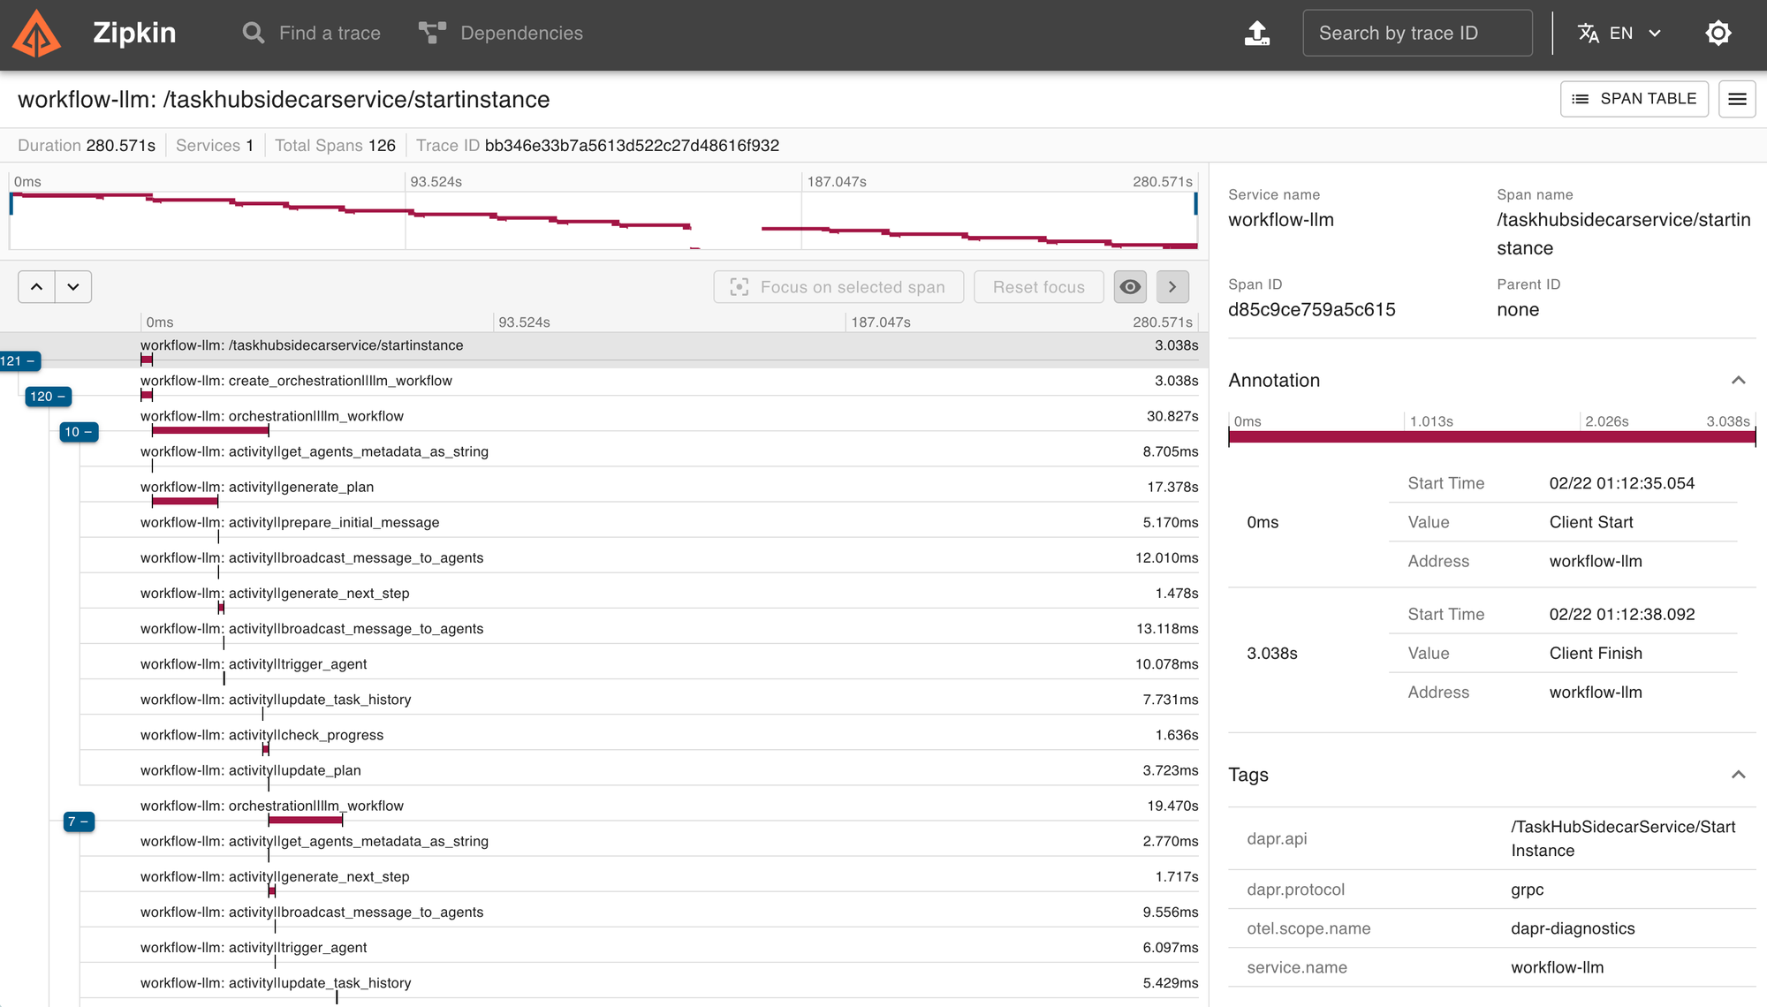The image size is (1767, 1007).
Task: Collapse the Tags section
Action: pyautogui.click(x=1737, y=775)
